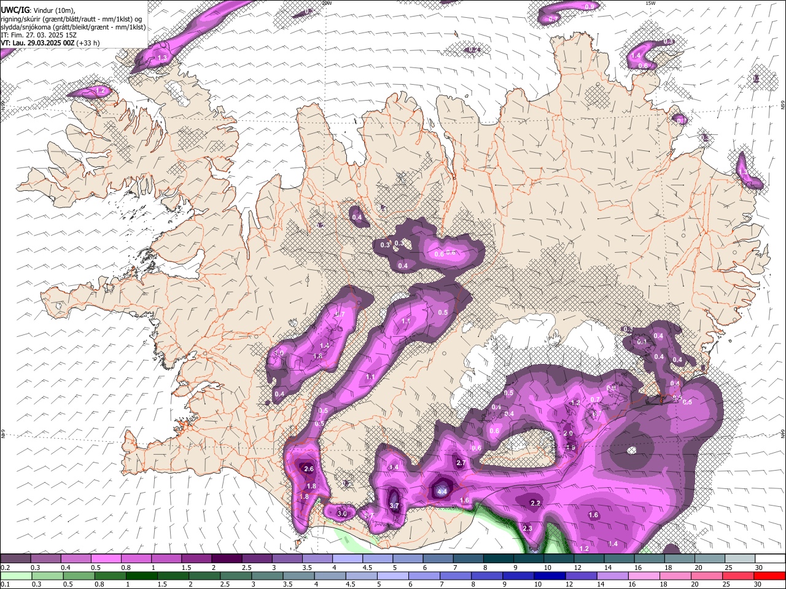Image resolution: width=786 pixels, height=589 pixels.
Task: Pick the light pink swatch labeled 16 in lower legend
Action: click(644, 576)
